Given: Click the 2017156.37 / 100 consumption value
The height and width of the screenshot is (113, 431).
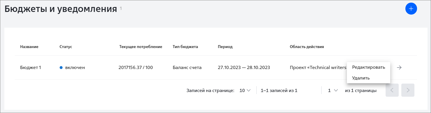Looking at the screenshot, I should point(136,68).
